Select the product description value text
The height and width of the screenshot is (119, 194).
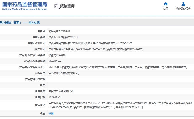tap(118, 67)
